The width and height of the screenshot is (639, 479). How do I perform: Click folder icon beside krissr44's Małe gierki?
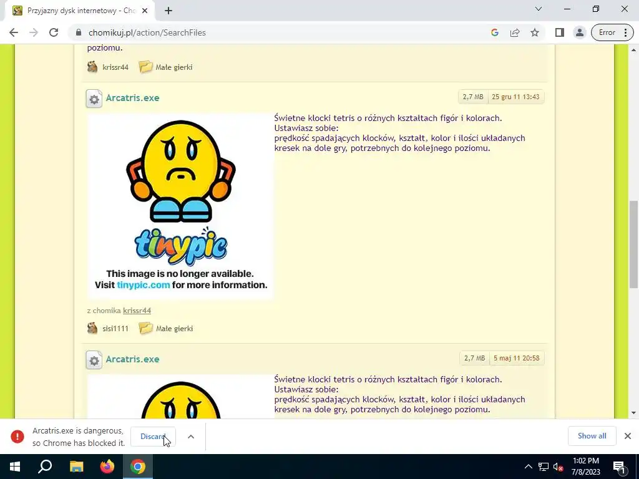pos(145,67)
